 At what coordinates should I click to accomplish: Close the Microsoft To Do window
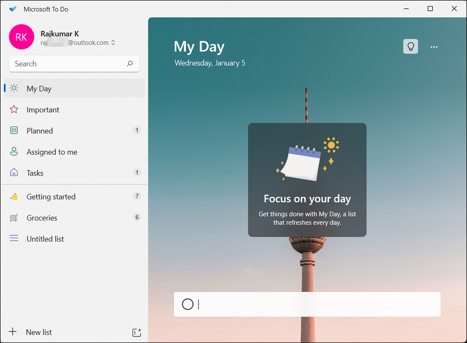(x=454, y=8)
